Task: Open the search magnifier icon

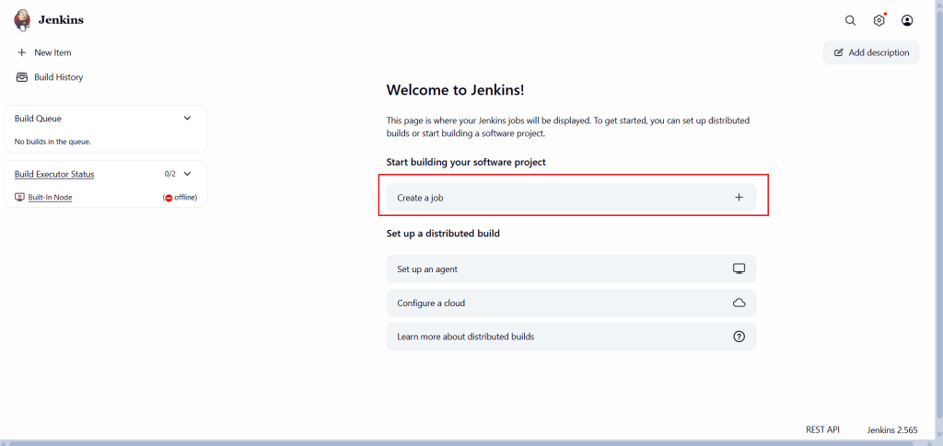Action: click(850, 20)
